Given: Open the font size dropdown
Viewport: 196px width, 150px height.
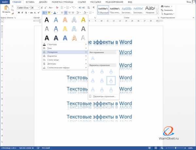Looking at the screenshot, I should pyautogui.click(x=39, y=8).
